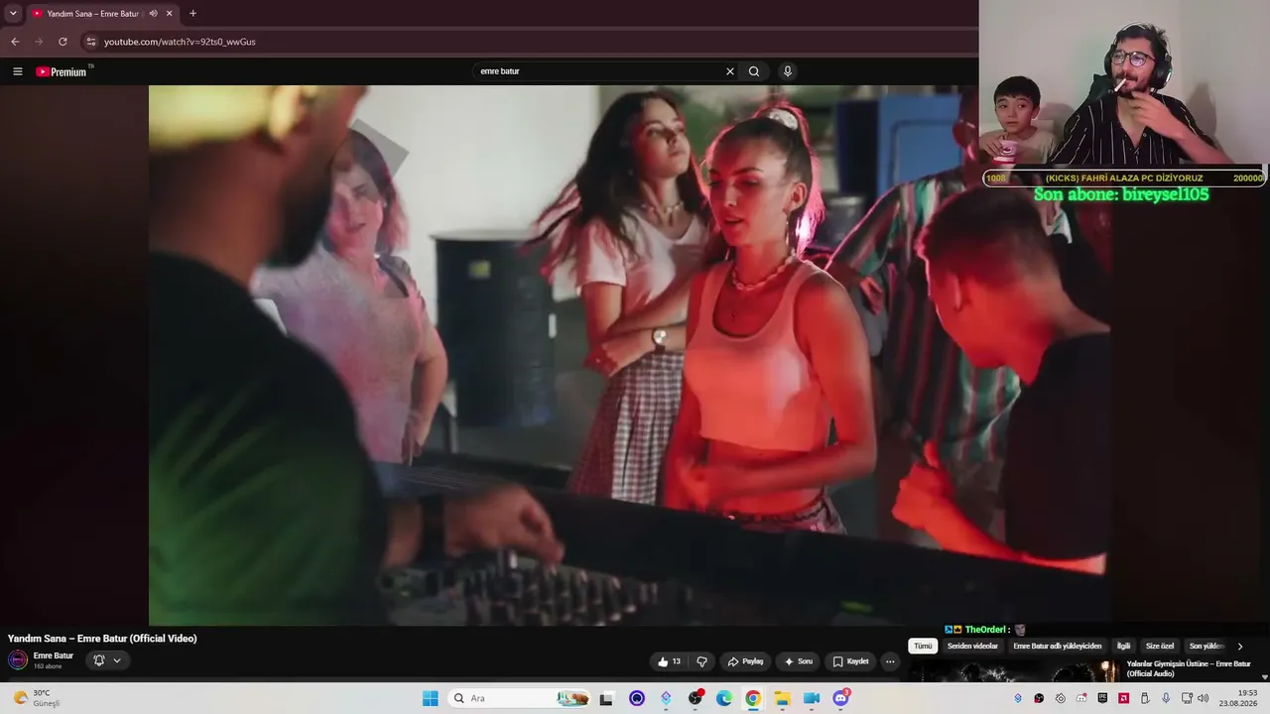This screenshot has width=1270, height=714.
Task: Open the volume control in system tray
Action: pos(1204,698)
